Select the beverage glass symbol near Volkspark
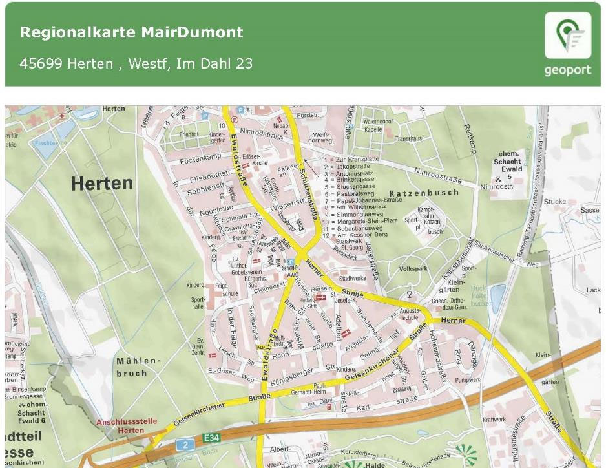 409,295
